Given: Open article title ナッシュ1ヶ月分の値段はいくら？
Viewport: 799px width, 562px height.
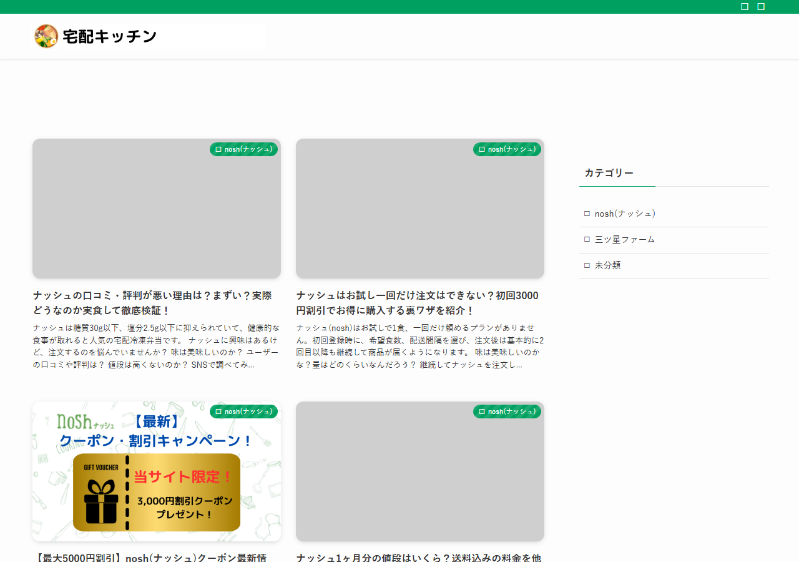Looking at the screenshot, I should 419,557.
